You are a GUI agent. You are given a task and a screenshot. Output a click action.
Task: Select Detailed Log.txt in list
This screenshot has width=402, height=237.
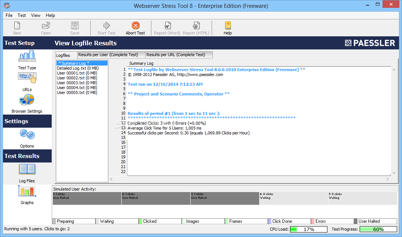[78, 68]
